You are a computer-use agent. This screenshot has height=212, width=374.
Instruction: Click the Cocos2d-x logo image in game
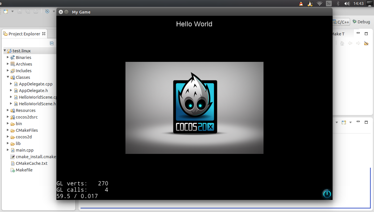pyautogui.click(x=194, y=108)
